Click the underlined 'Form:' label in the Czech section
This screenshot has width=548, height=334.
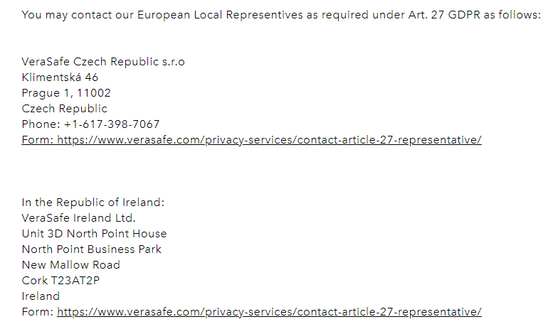(38, 140)
